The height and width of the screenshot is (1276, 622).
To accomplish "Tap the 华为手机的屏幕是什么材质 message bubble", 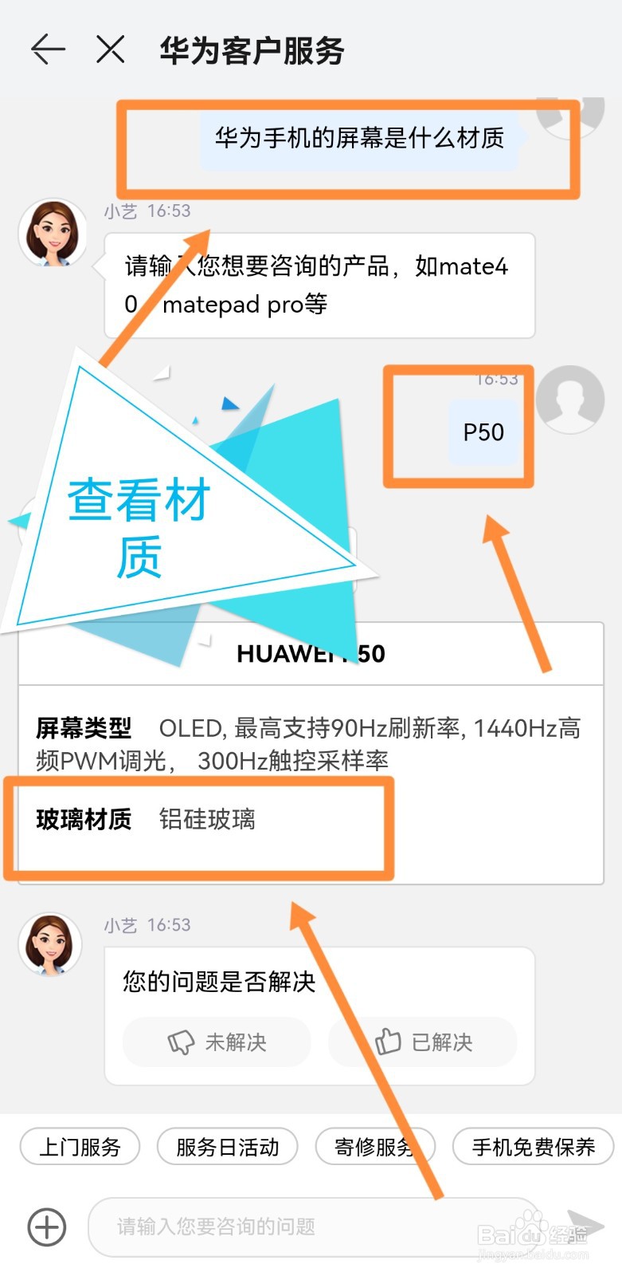I will tap(359, 138).
